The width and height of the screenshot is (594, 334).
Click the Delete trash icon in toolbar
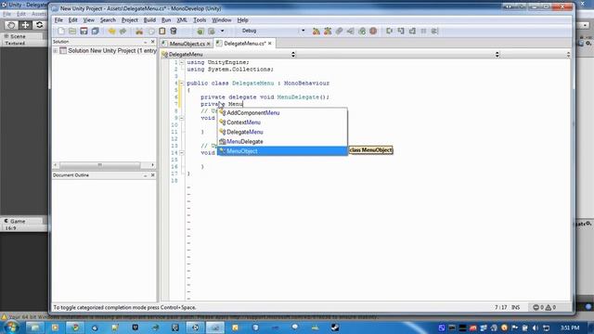tap(174, 31)
